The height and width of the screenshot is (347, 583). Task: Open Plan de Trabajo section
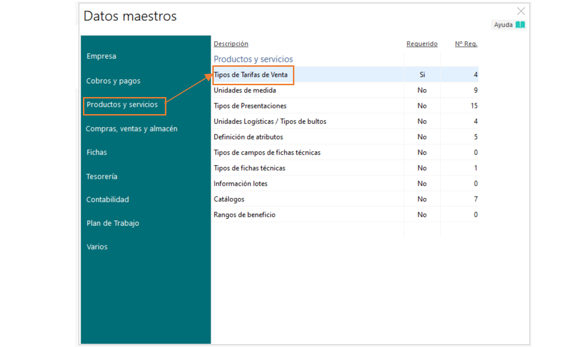point(113,223)
